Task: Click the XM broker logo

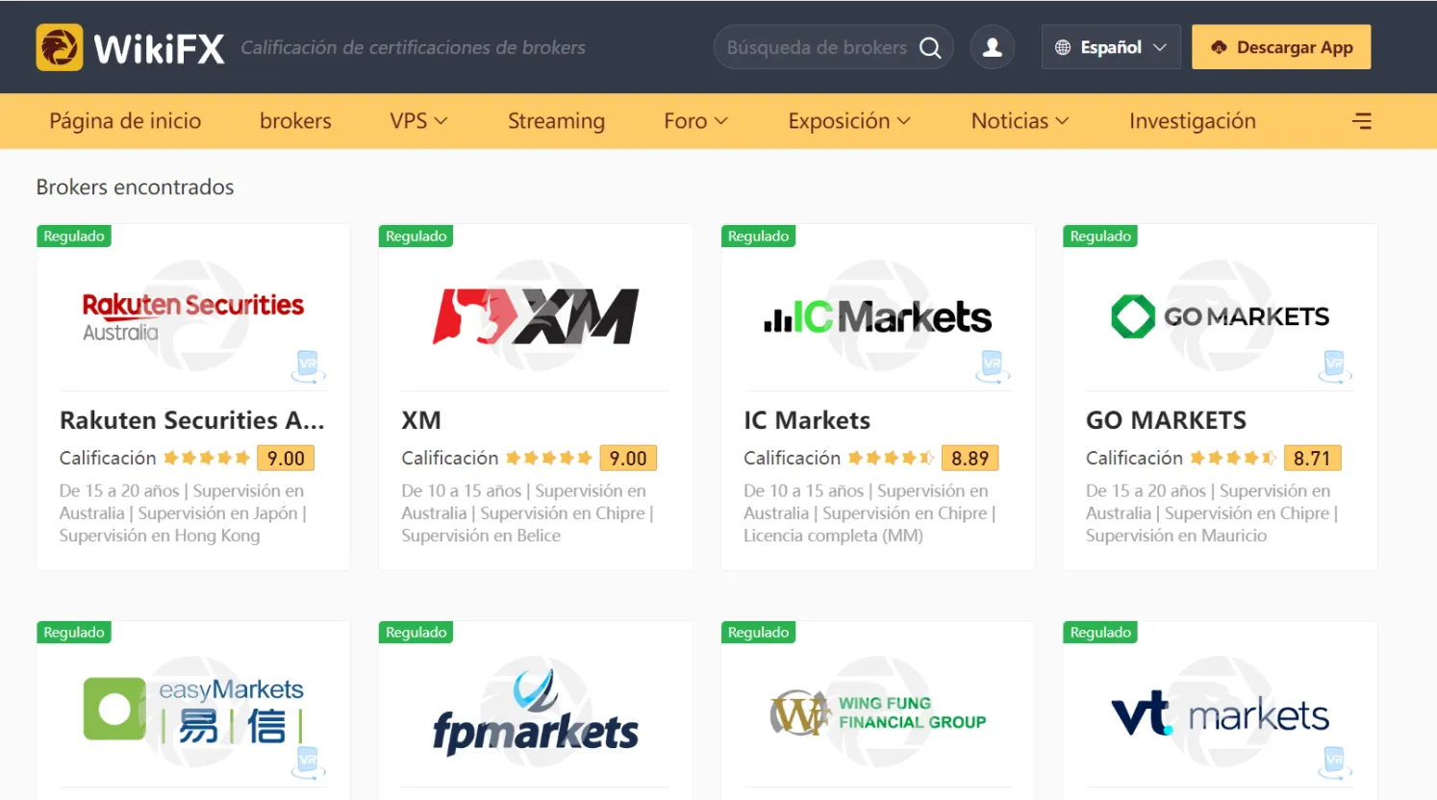Action: click(536, 316)
